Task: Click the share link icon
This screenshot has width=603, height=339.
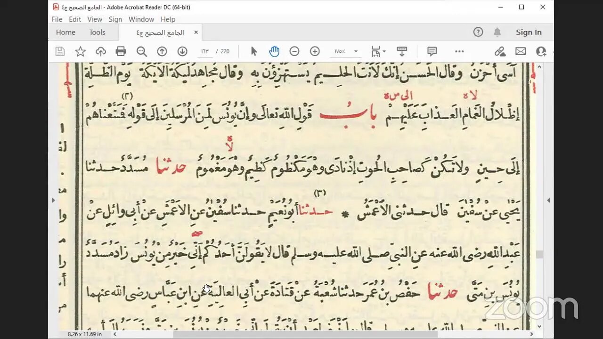Action: point(500,51)
